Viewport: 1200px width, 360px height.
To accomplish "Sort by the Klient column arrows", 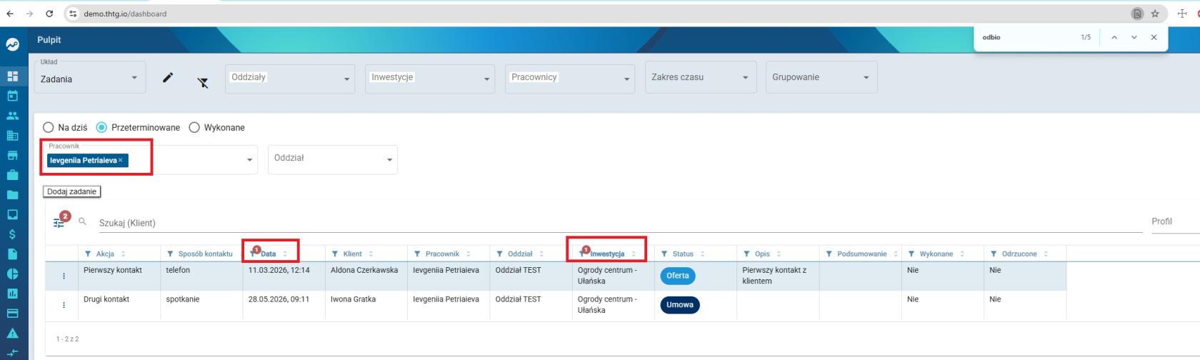I will [371, 254].
